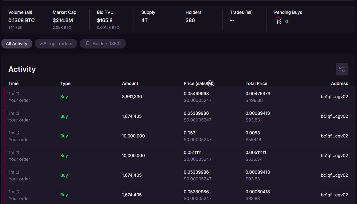Click the Trades (all) label
Image resolution: width=357 pixels, height=204 pixels.
click(x=241, y=12)
